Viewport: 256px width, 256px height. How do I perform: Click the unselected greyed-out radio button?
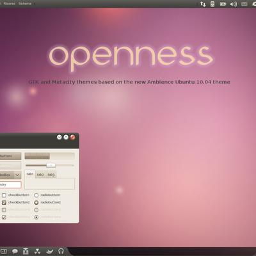36,210
